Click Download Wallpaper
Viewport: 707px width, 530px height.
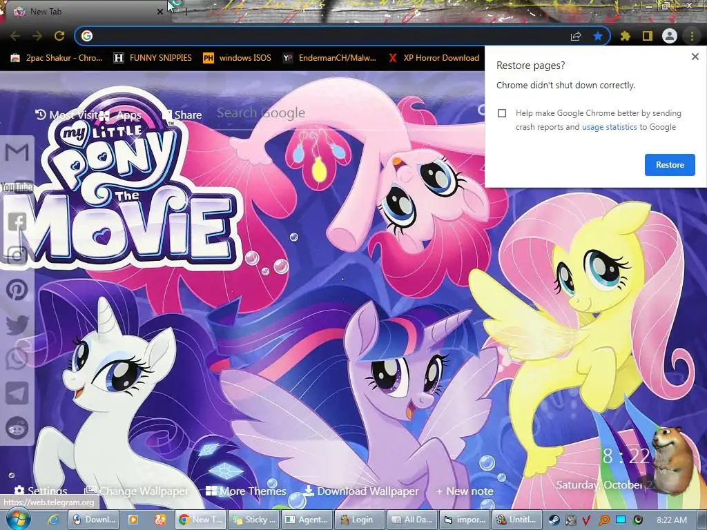(x=360, y=491)
